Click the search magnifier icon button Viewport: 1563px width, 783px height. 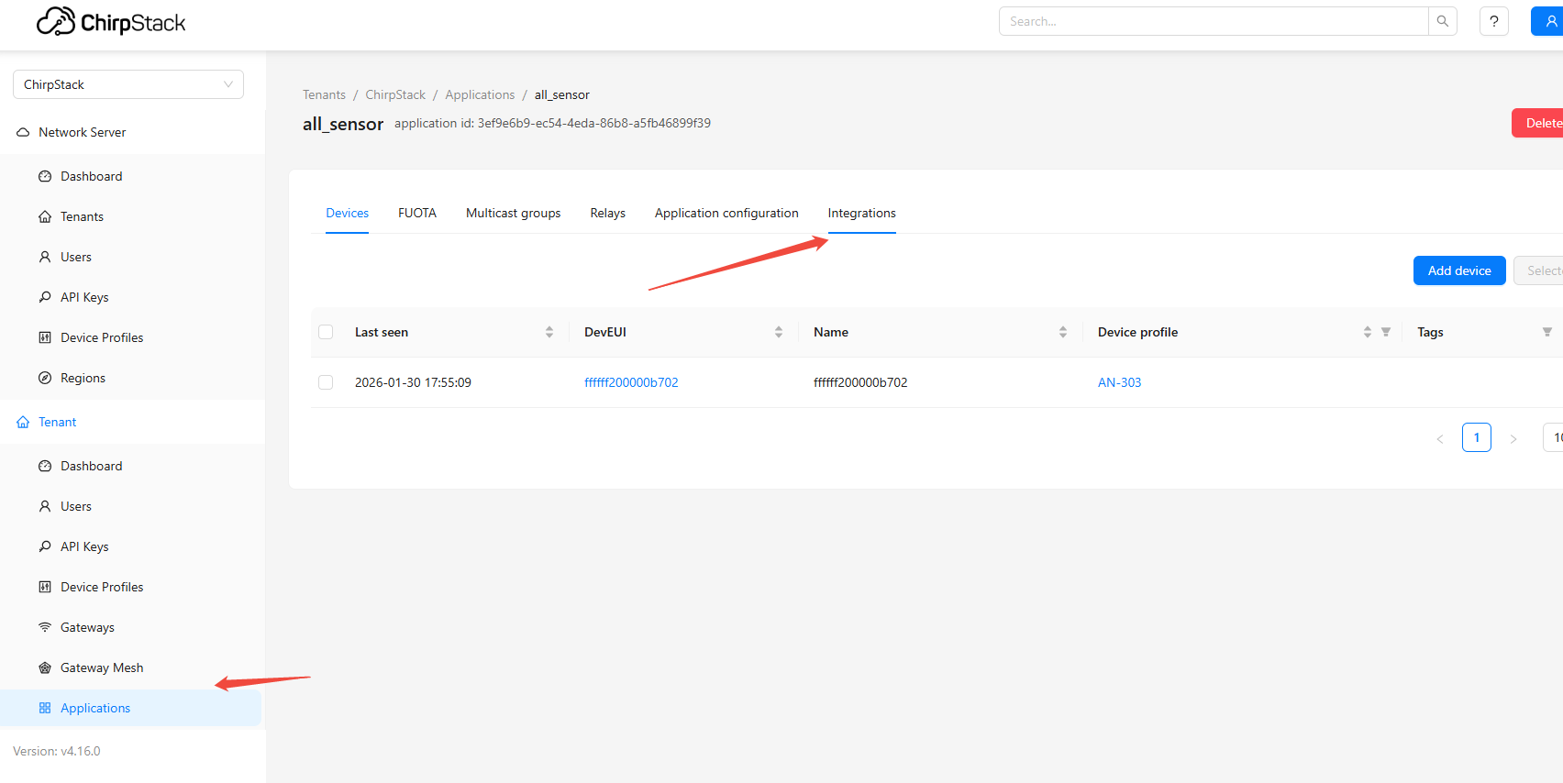1442,21
